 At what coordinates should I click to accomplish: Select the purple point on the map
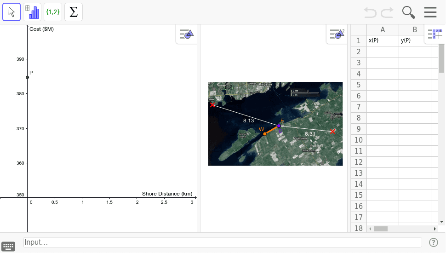tap(279, 126)
